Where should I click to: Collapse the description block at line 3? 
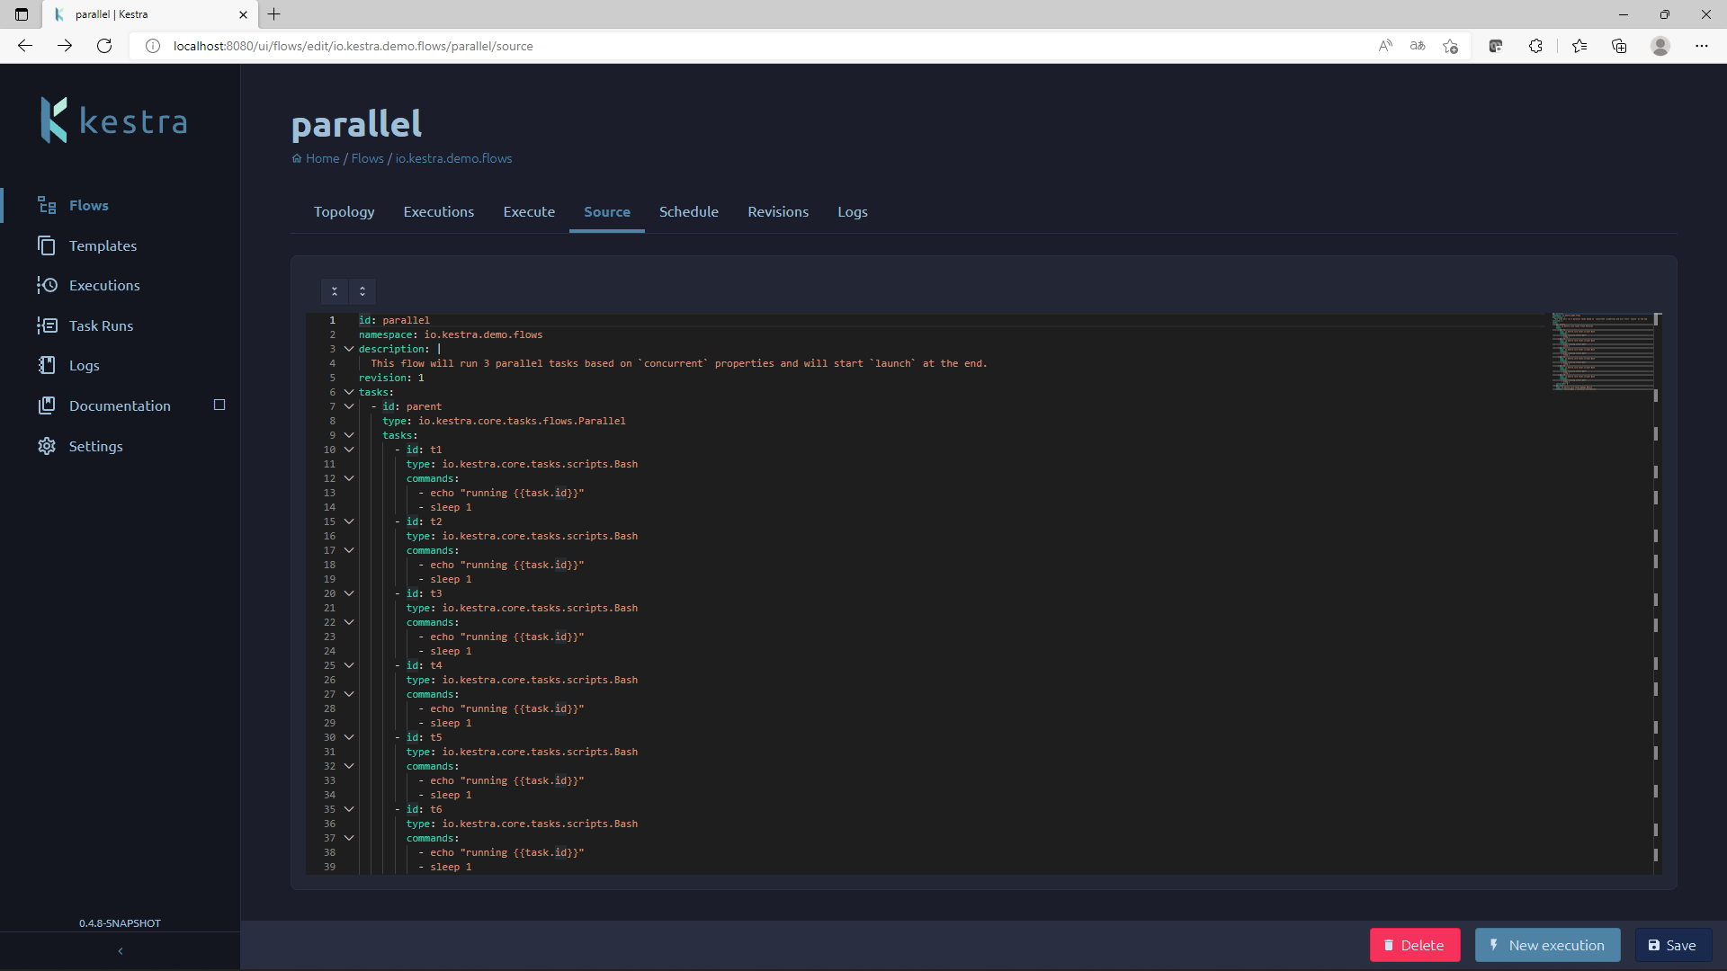coord(349,349)
